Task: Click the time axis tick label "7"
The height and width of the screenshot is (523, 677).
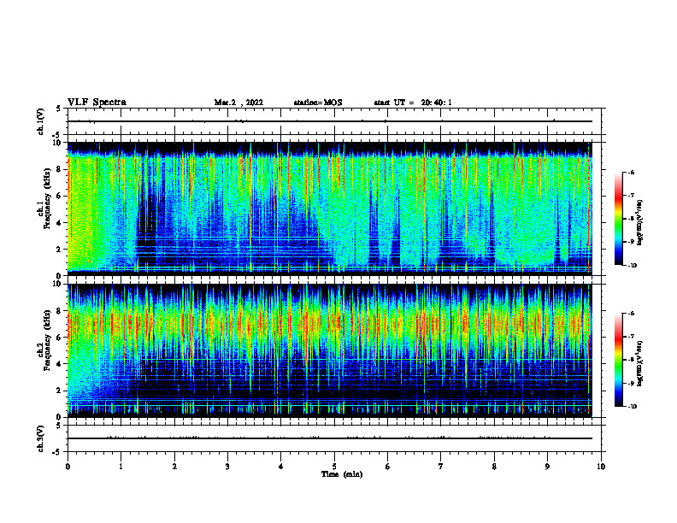Action: pyautogui.click(x=441, y=467)
